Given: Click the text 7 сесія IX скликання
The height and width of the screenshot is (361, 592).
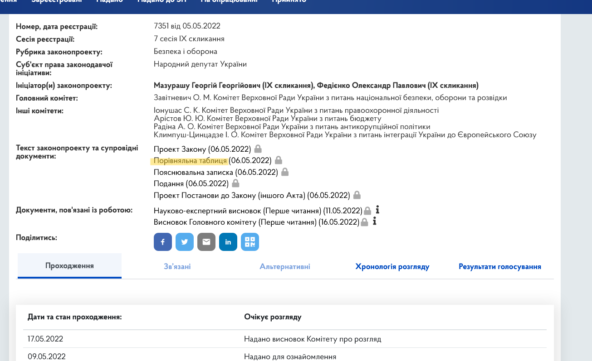Looking at the screenshot, I should [189, 39].
